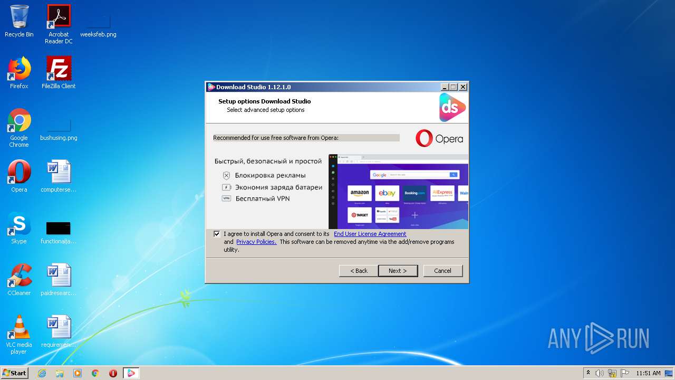Viewport: 675px width, 380px height.
Task: Open Acrobat Reader DC desktop shortcut
Action: pos(59,25)
